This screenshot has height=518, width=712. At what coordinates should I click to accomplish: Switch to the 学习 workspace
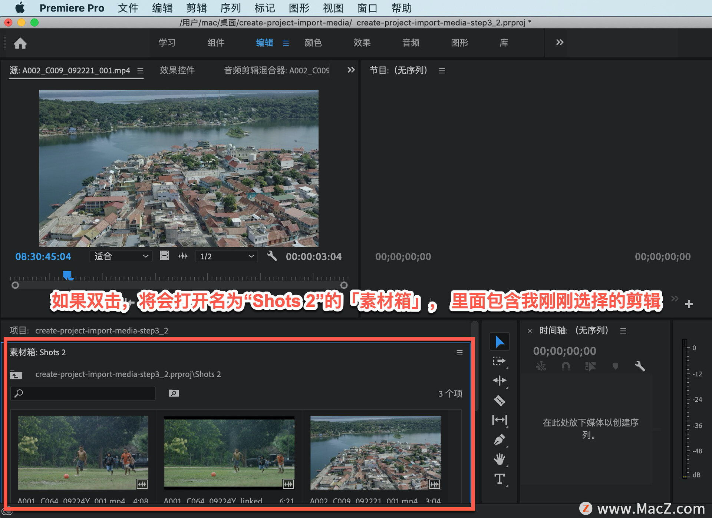tap(167, 43)
